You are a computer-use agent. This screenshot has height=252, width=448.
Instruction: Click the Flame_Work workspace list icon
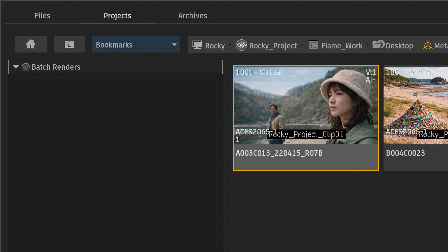tap(313, 45)
